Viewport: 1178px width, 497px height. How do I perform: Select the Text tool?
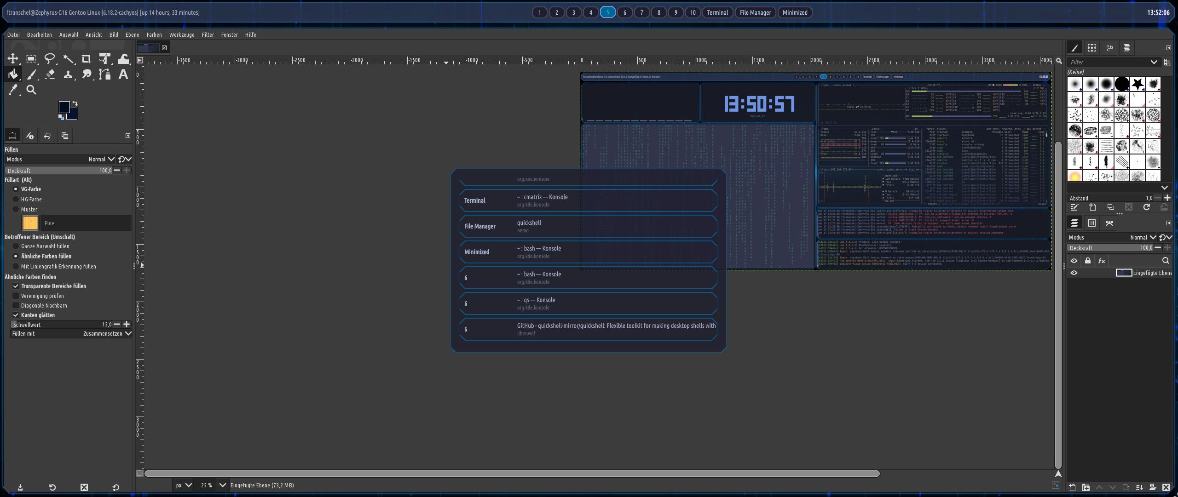tap(123, 74)
